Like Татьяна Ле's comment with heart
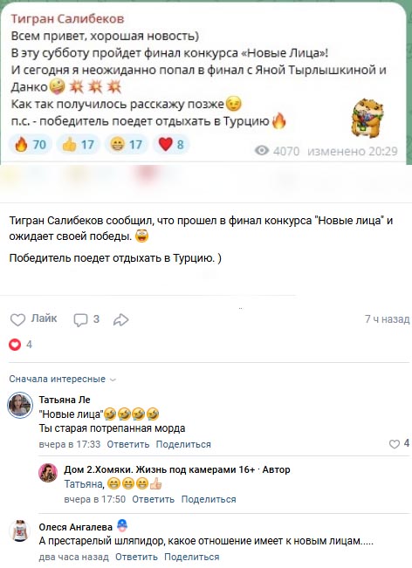412x568 pixels. click(x=395, y=444)
